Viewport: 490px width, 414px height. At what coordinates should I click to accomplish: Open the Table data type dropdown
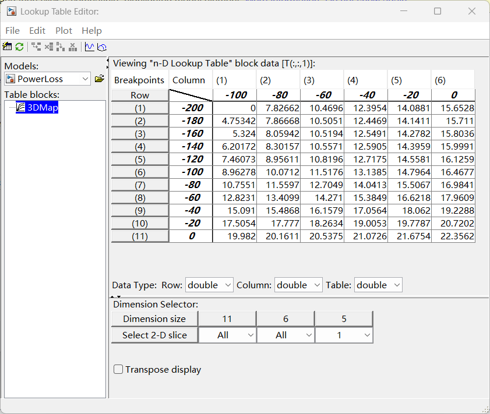coord(378,285)
